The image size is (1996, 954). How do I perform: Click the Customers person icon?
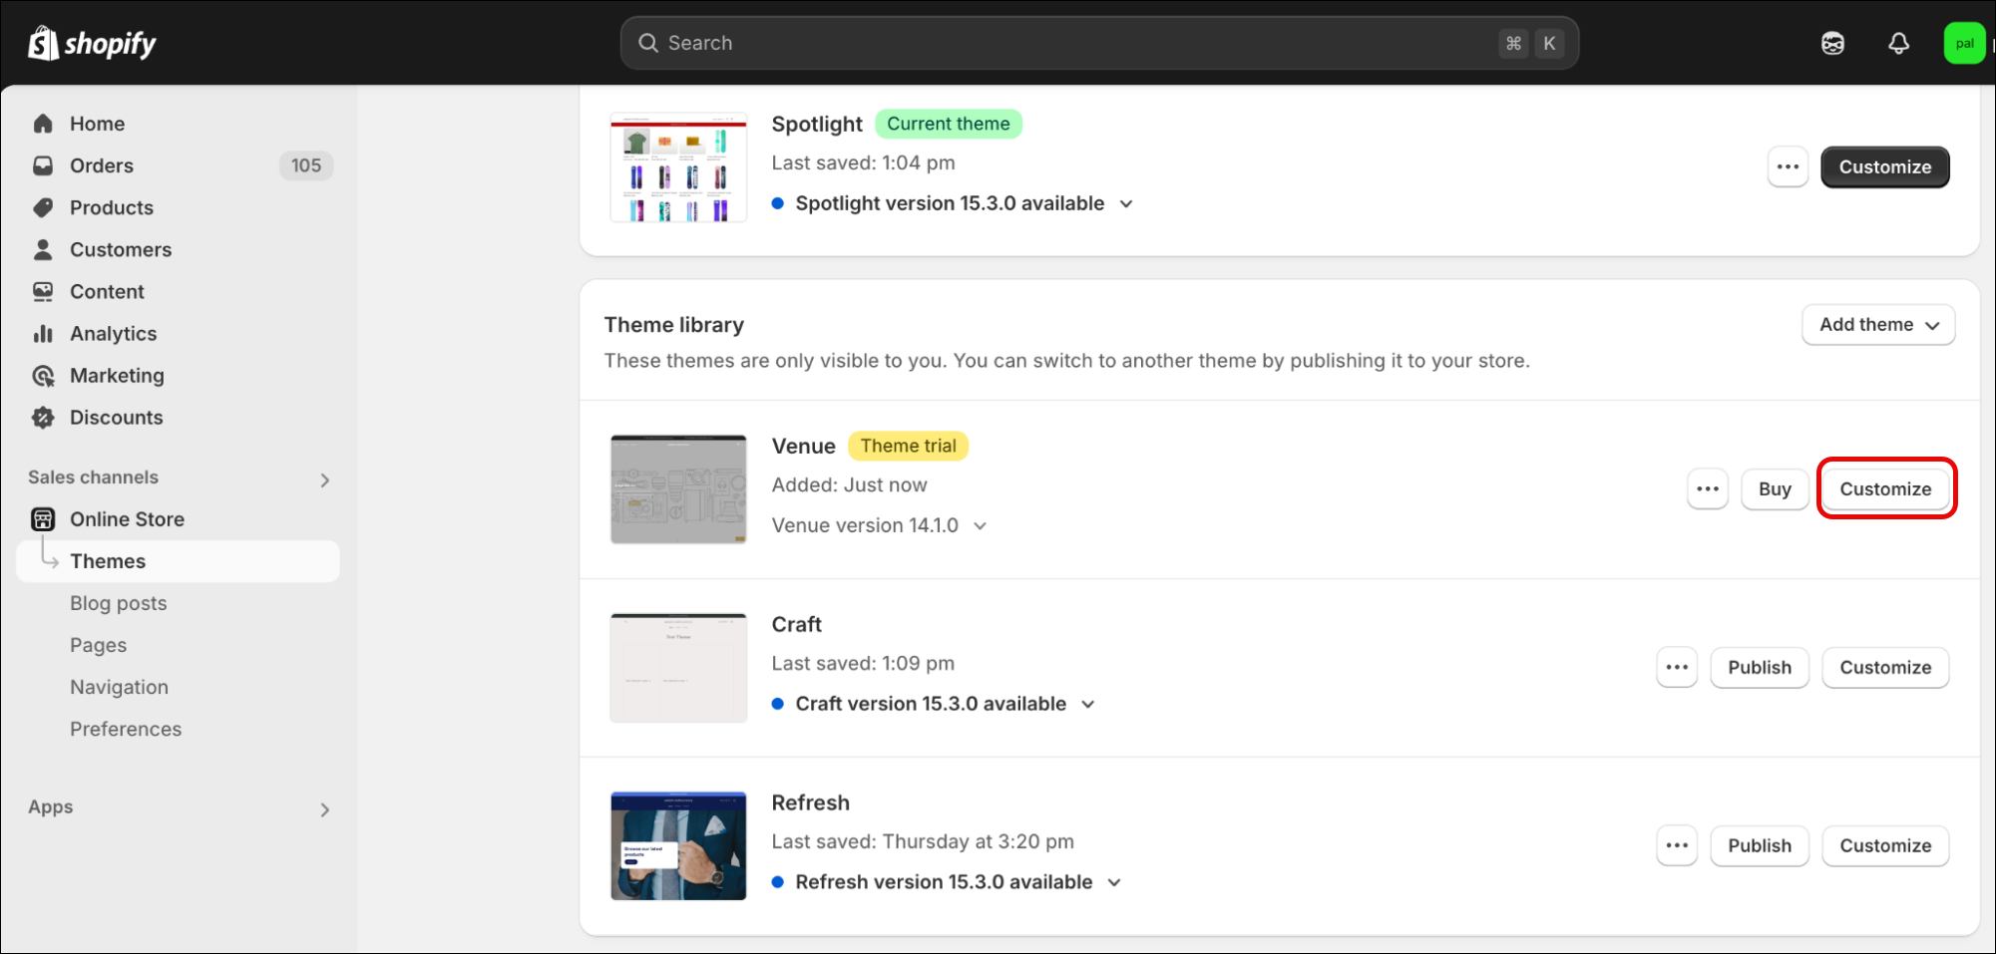tap(43, 249)
